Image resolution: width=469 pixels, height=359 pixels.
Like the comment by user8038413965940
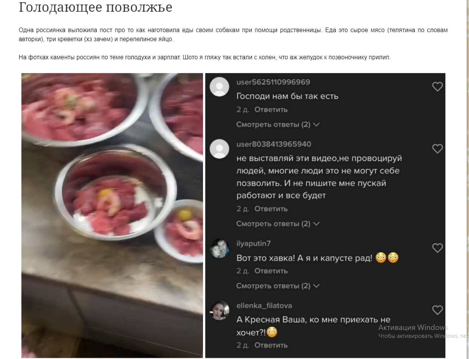pos(437,149)
